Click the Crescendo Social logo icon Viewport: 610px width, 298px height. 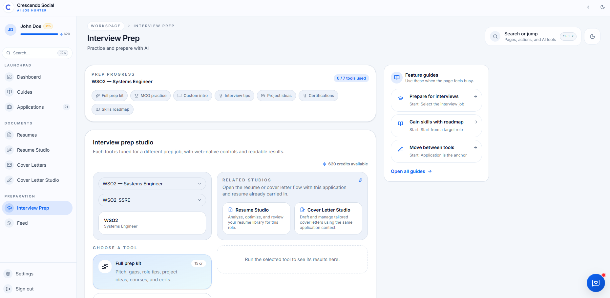pyautogui.click(x=8, y=7)
